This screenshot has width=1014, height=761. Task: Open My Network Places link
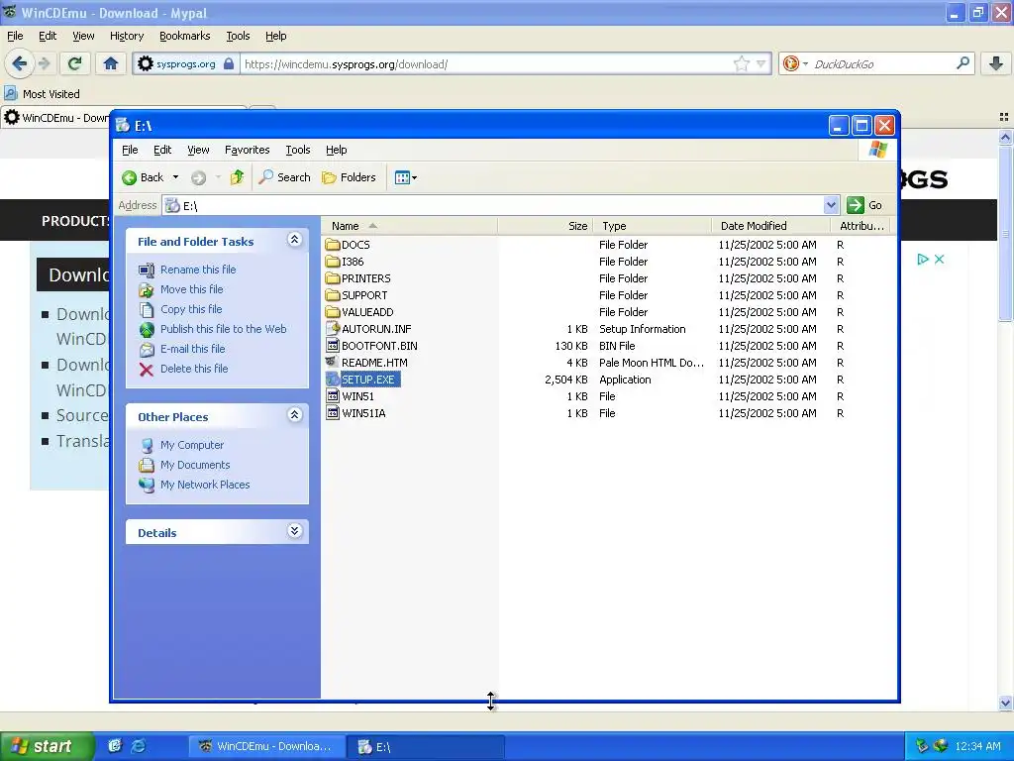click(205, 485)
